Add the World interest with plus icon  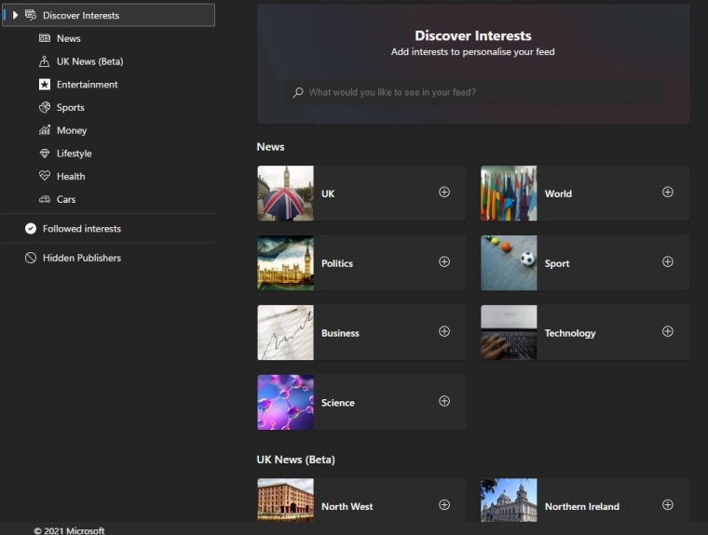pyautogui.click(x=668, y=193)
